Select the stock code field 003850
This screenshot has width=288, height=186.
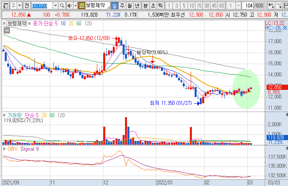42,6
